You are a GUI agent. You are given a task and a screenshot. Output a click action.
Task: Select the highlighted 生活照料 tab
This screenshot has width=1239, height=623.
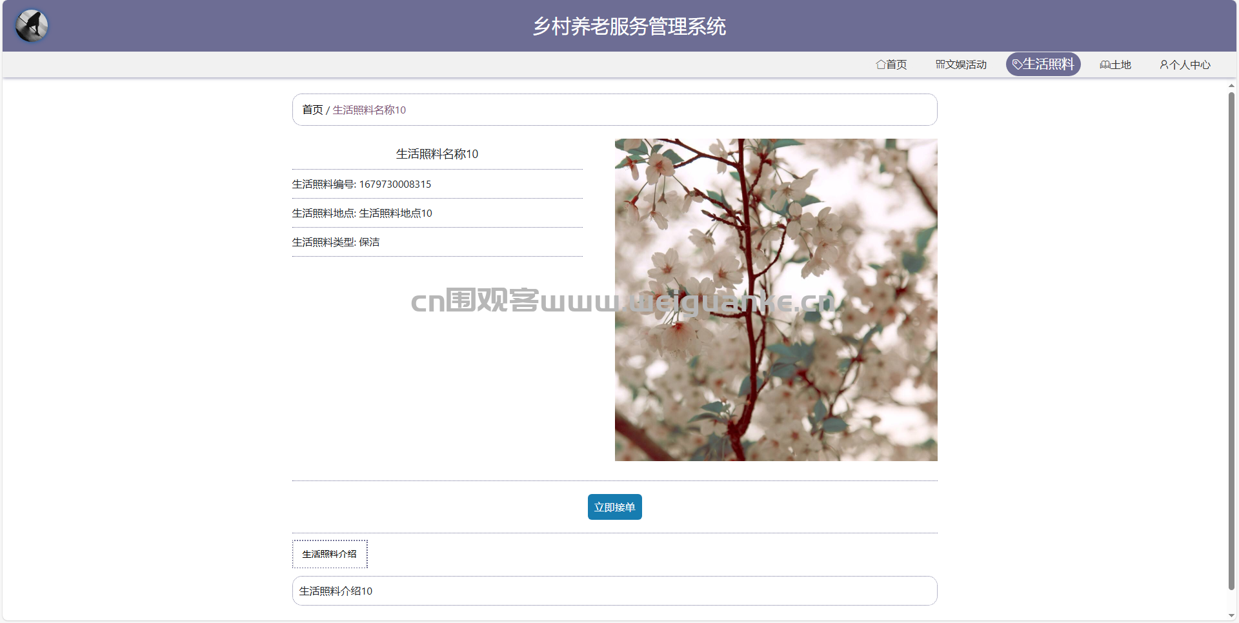[x=1043, y=64]
